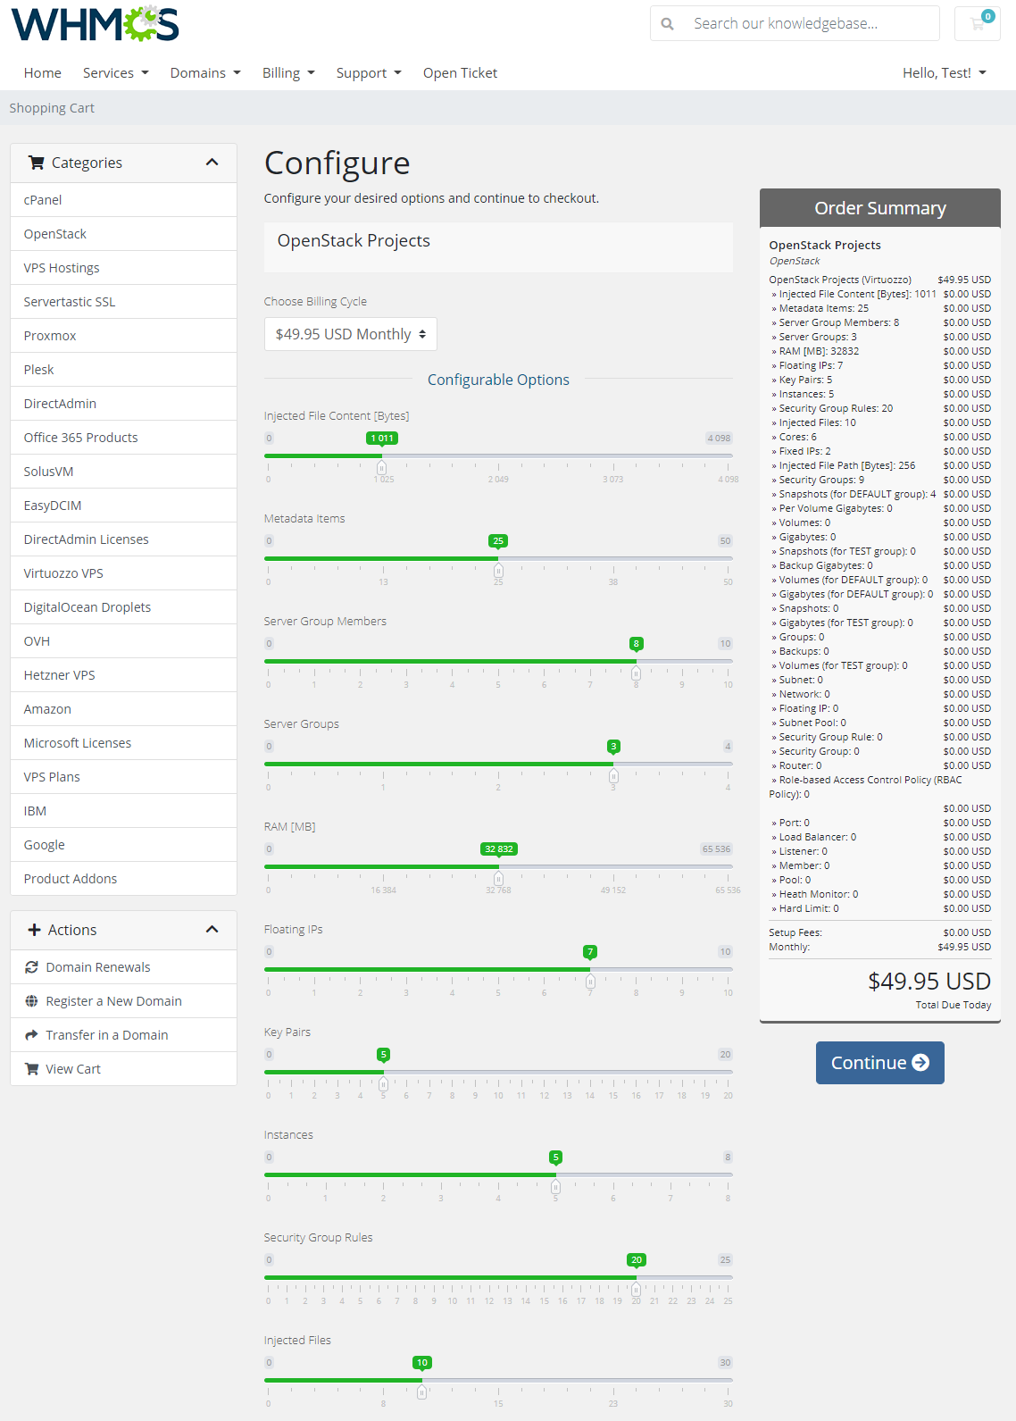Click the Transfer in a Domain arrow icon
The image size is (1016, 1421).
point(31,1035)
